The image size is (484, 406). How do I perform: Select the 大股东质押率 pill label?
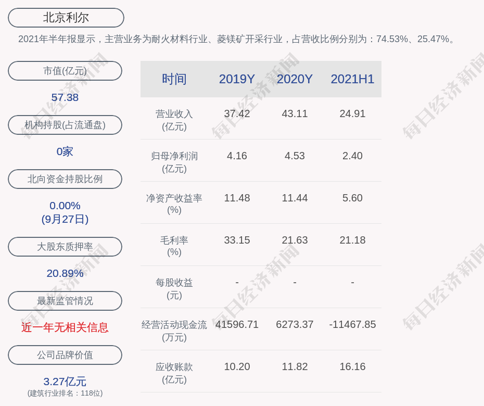tap(65, 247)
